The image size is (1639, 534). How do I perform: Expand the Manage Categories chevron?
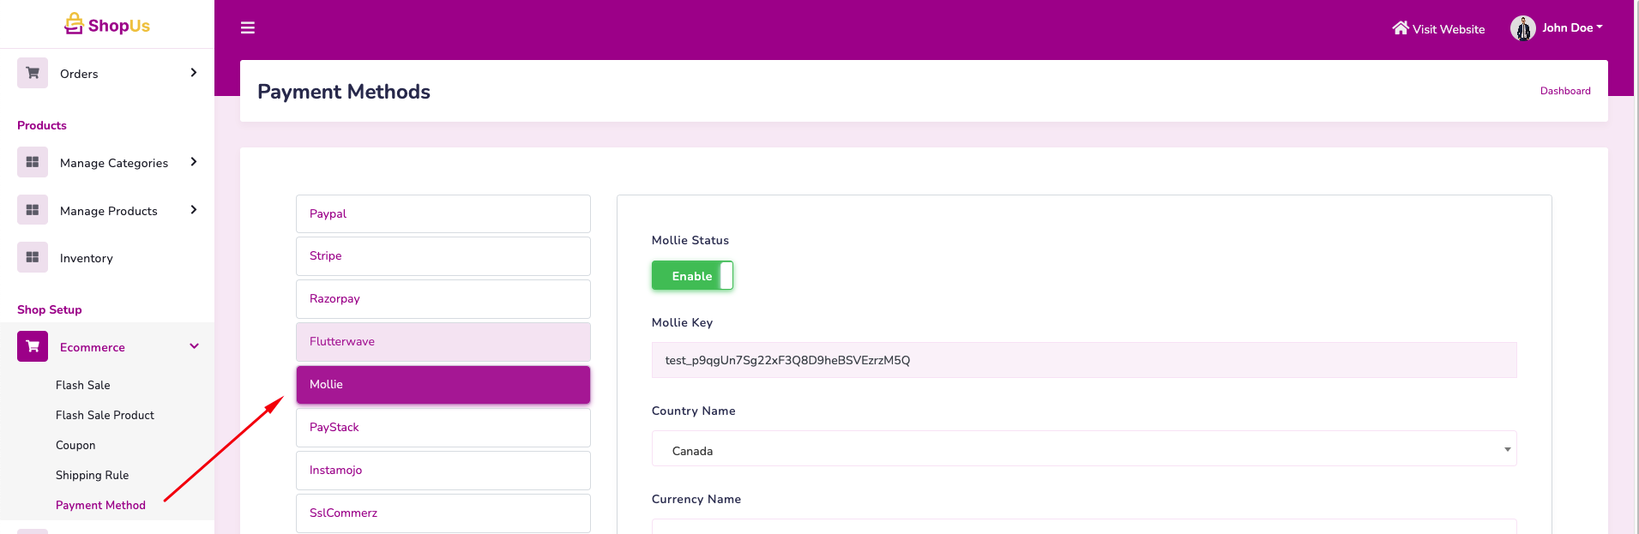coord(194,162)
